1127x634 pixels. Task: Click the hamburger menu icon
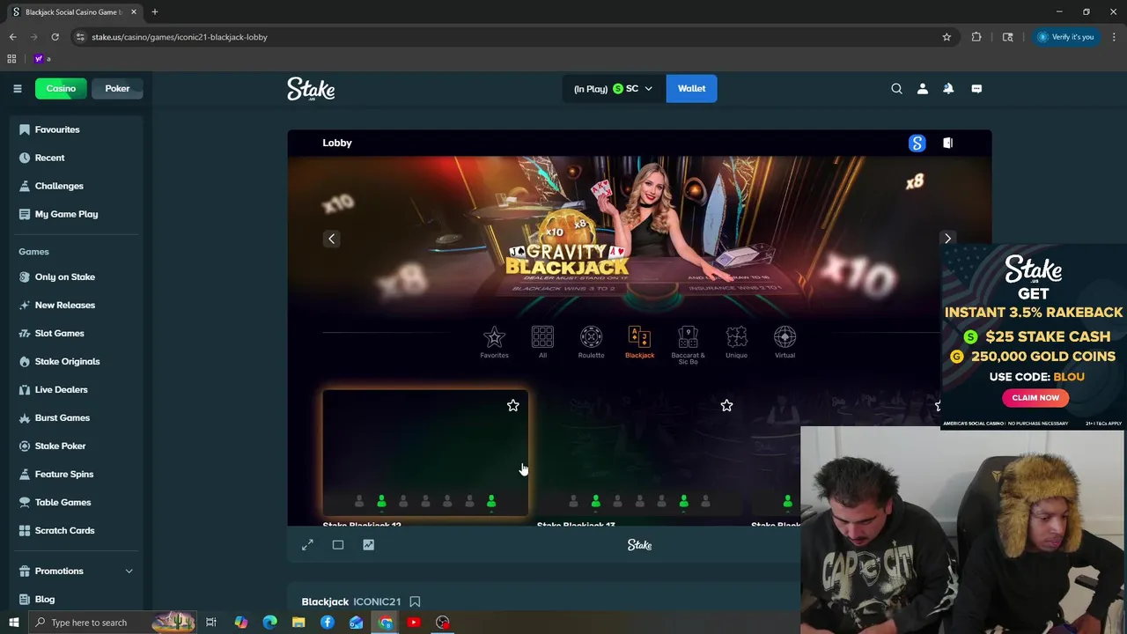coord(17,88)
